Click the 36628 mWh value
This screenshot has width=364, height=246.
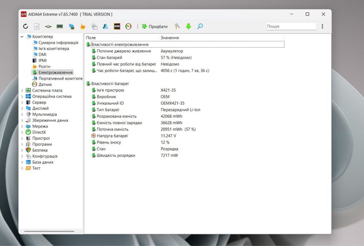(x=171, y=123)
